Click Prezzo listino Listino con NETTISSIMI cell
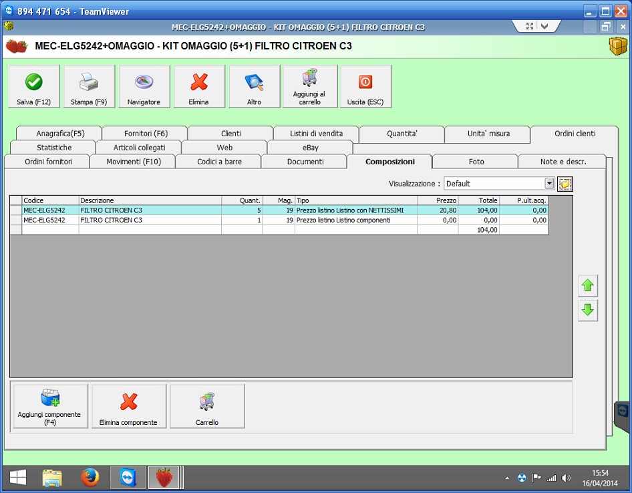This screenshot has height=493, width=632. [x=356, y=210]
